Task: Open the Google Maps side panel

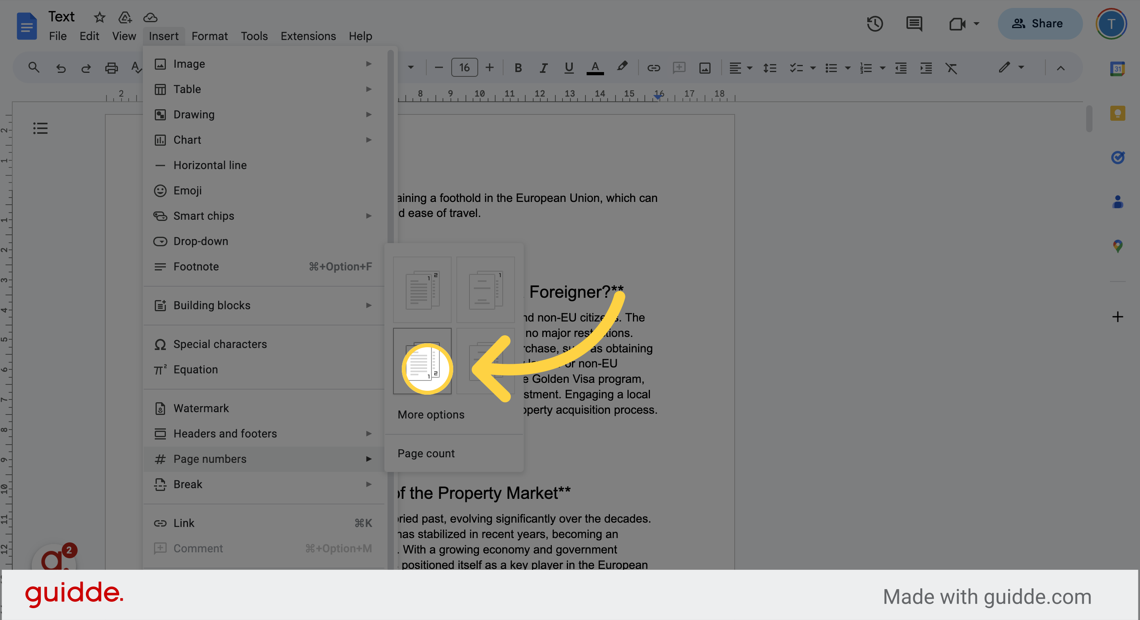Action: point(1117,247)
